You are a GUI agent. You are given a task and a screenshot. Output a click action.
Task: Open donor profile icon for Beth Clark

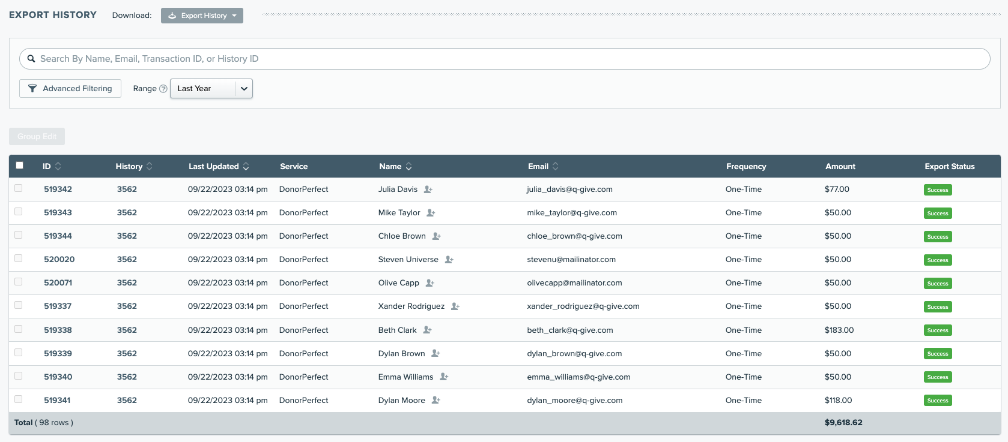pyautogui.click(x=427, y=330)
